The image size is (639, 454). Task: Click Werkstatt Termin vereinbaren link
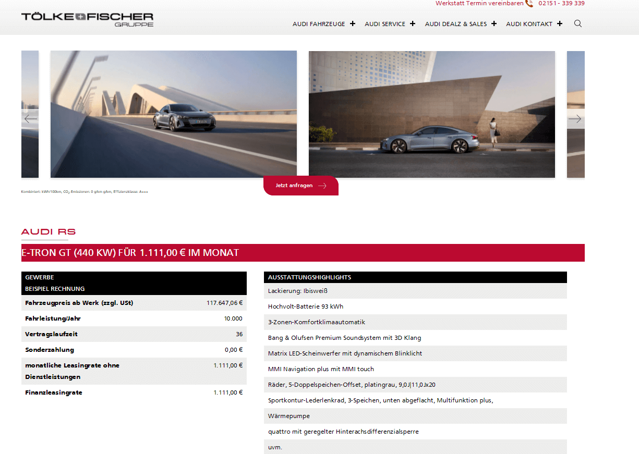coord(479,4)
